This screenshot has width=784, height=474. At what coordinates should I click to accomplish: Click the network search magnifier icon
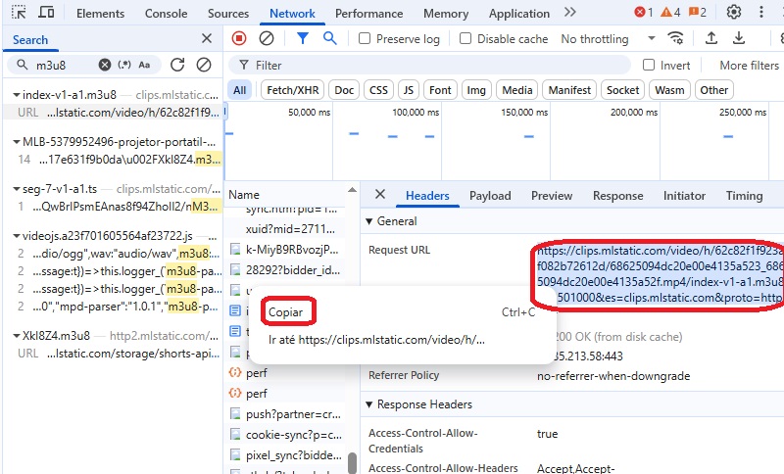(329, 38)
